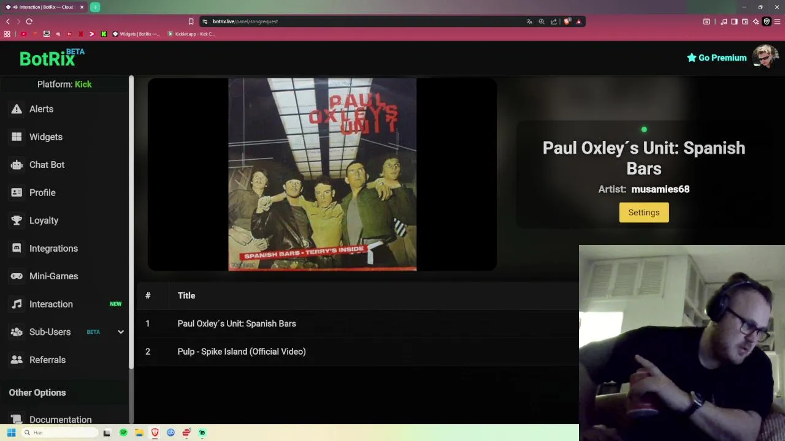Click the Sub-Users people icon

pyautogui.click(x=17, y=332)
